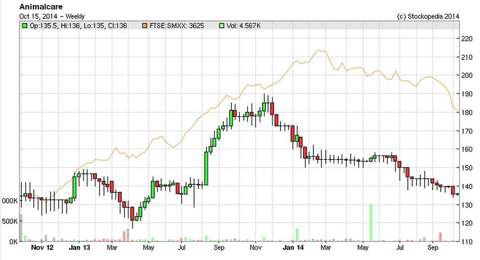Click the green OHLC legend swatch

(25, 26)
